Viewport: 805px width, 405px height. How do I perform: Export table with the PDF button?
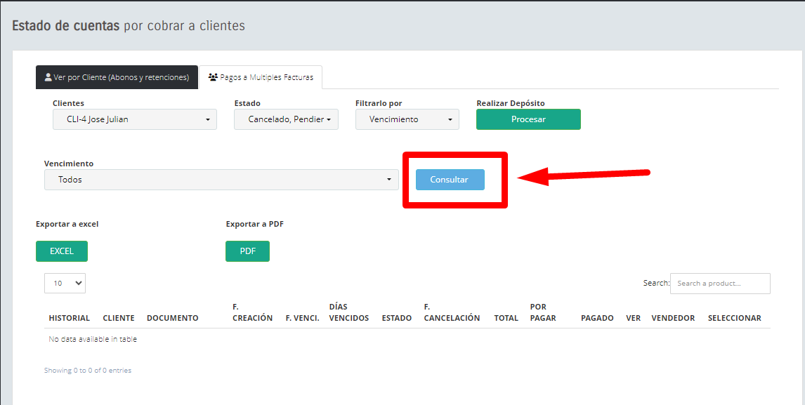coord(247,251)
